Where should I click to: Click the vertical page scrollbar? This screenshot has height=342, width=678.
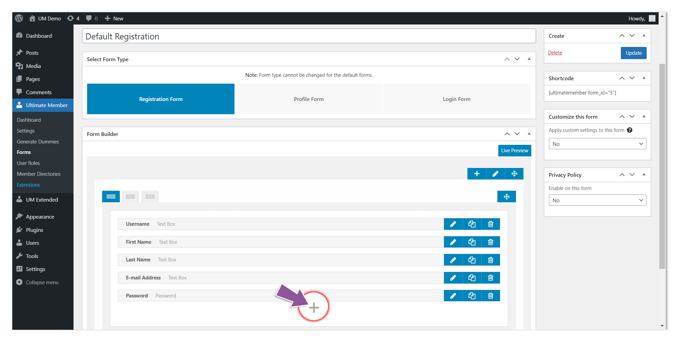662,166
